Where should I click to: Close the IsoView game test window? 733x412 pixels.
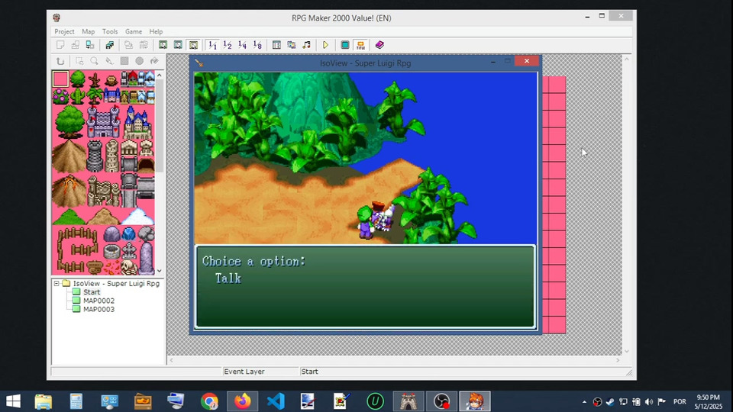(x=527, y=61)
